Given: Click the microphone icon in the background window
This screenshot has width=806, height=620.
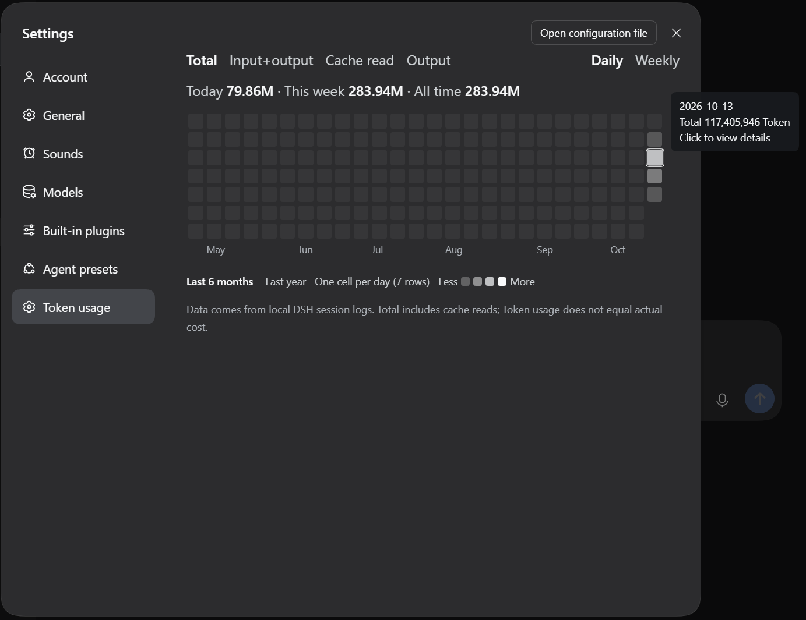Looking at the screenshot, I should (x=722, y=399).
